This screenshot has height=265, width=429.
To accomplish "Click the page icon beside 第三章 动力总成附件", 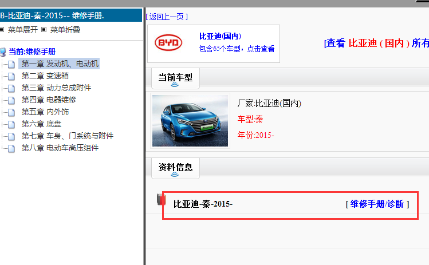I will pos(11,88).
